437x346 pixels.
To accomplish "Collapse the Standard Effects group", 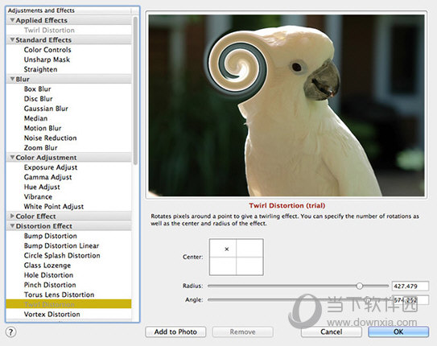I will tap(12, 40).
